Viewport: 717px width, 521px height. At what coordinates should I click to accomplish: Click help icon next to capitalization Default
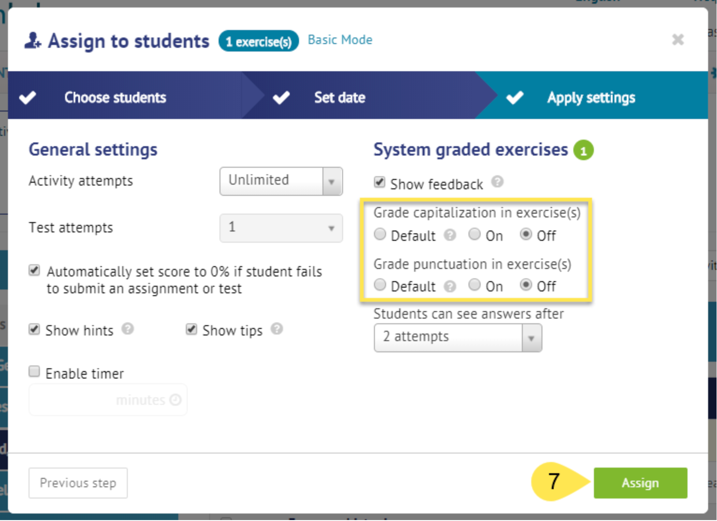coord(450,235)
